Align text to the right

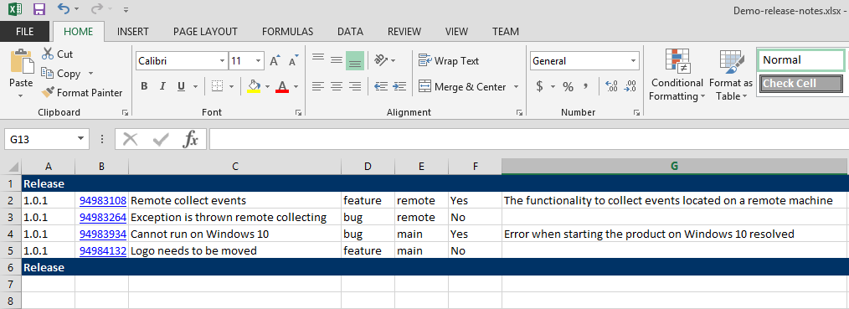pyautogui.click(x=355, y=86)
